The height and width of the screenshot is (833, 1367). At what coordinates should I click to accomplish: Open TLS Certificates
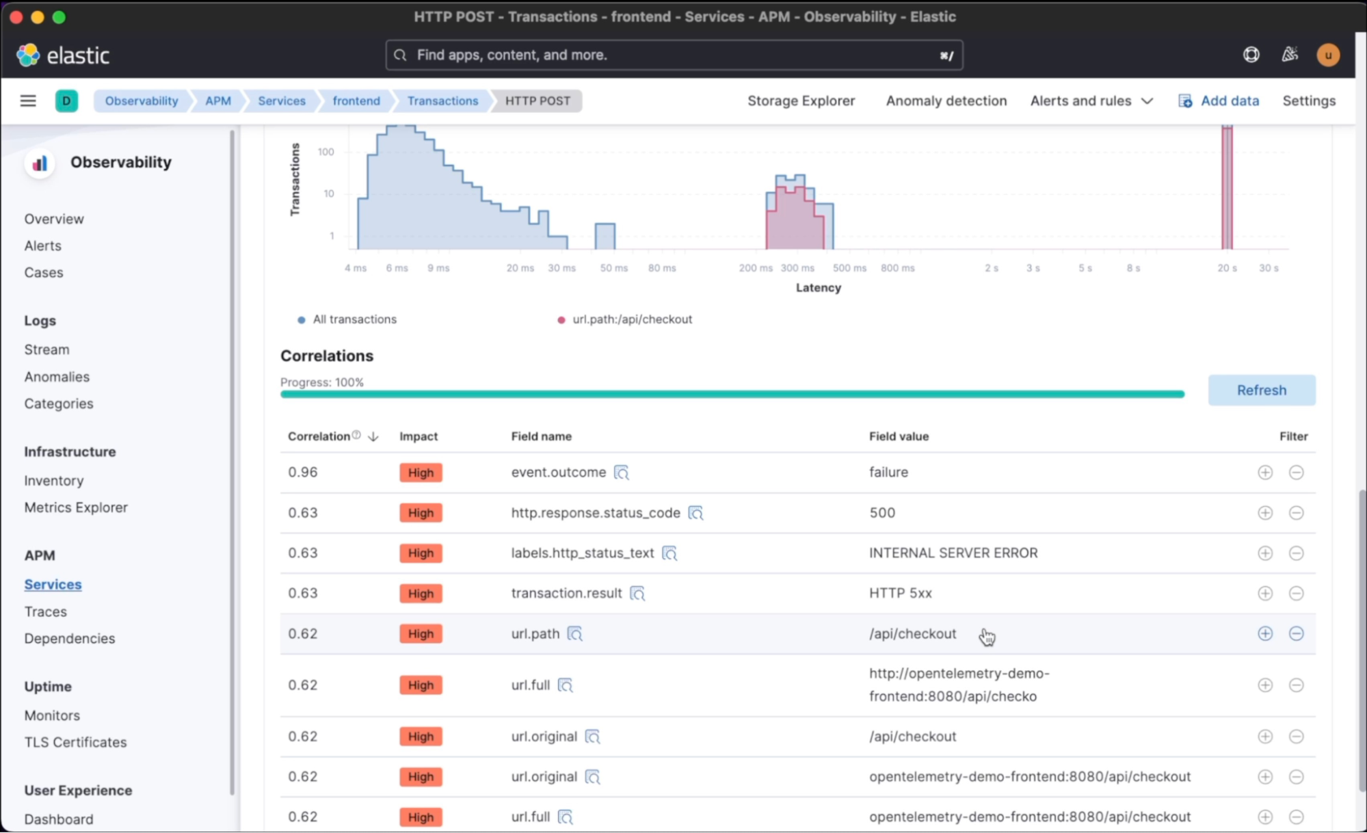click(x=75, y=742)
